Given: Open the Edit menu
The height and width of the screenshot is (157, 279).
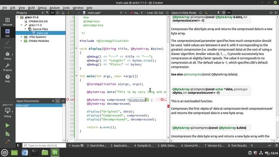Looking at the screenshot, I should (13, 8).
